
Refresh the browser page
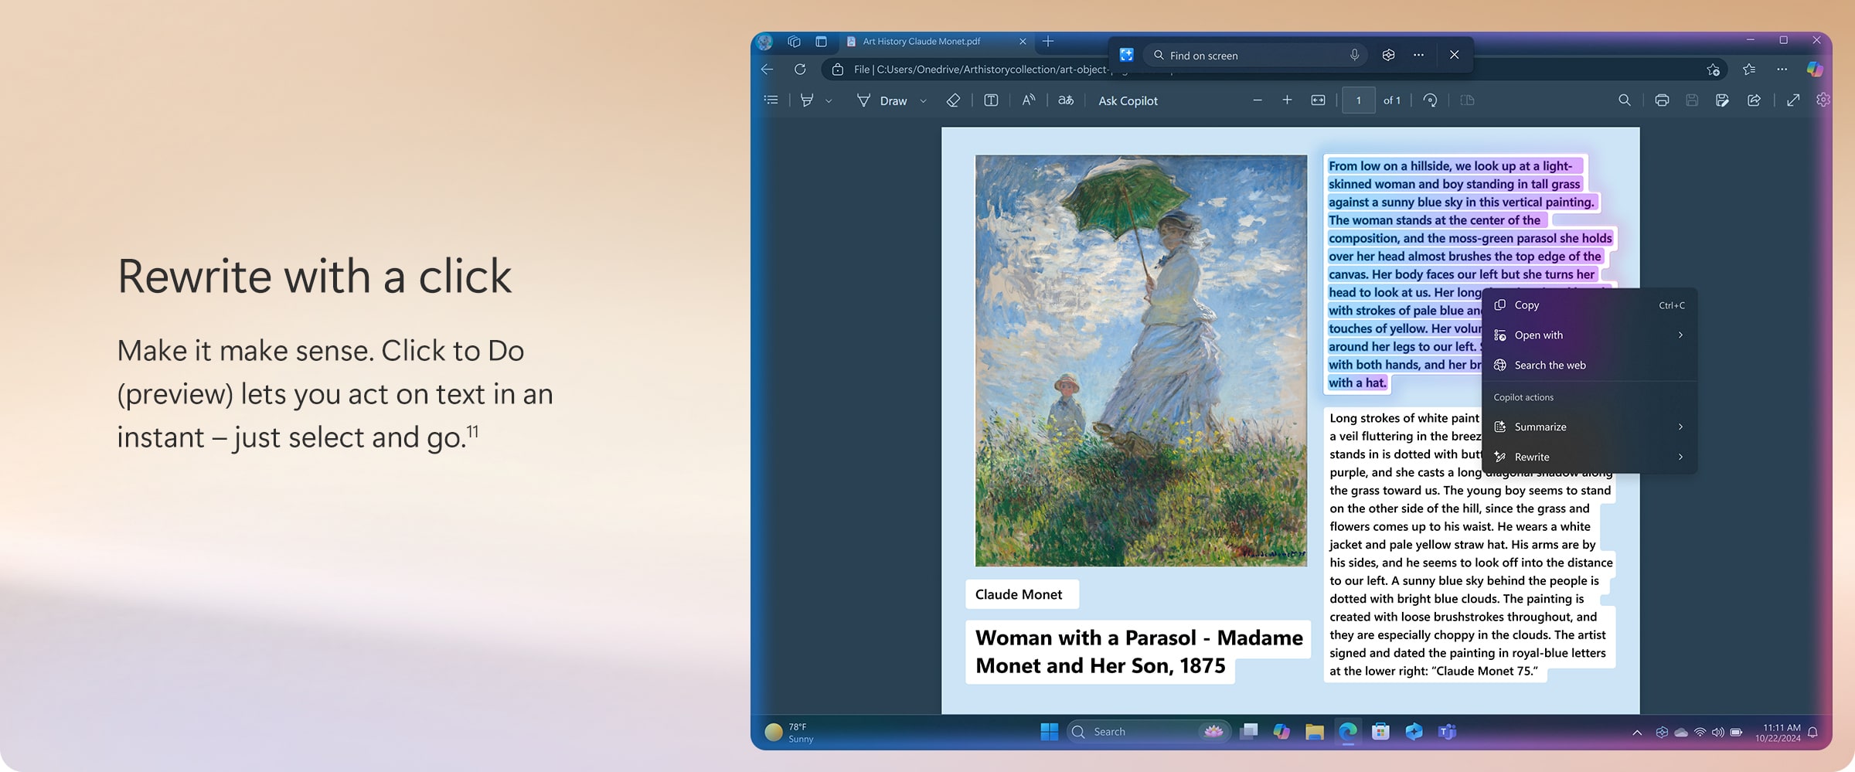[x=800, y=70]
